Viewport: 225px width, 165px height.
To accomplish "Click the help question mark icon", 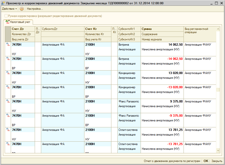I will tap(22, 9).
